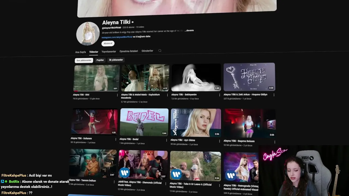Click the FiltreKahpePlus 'Acil bişi var mı' chat message
Viewport: 349px width, 196px height.
tap(26, 176)
